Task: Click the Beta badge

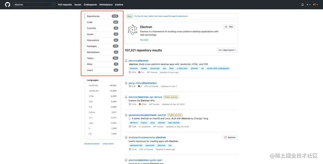Action: tap(129, 16)
